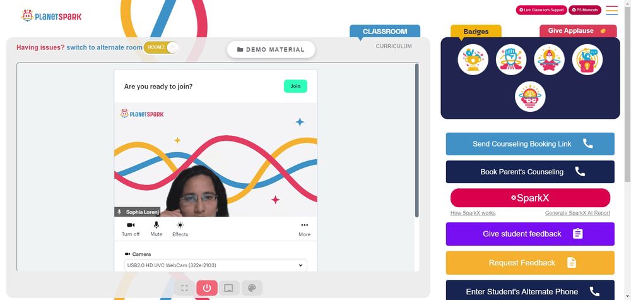
Task: Toggle the ROOM 2 switch
Action: coord(161,47)
